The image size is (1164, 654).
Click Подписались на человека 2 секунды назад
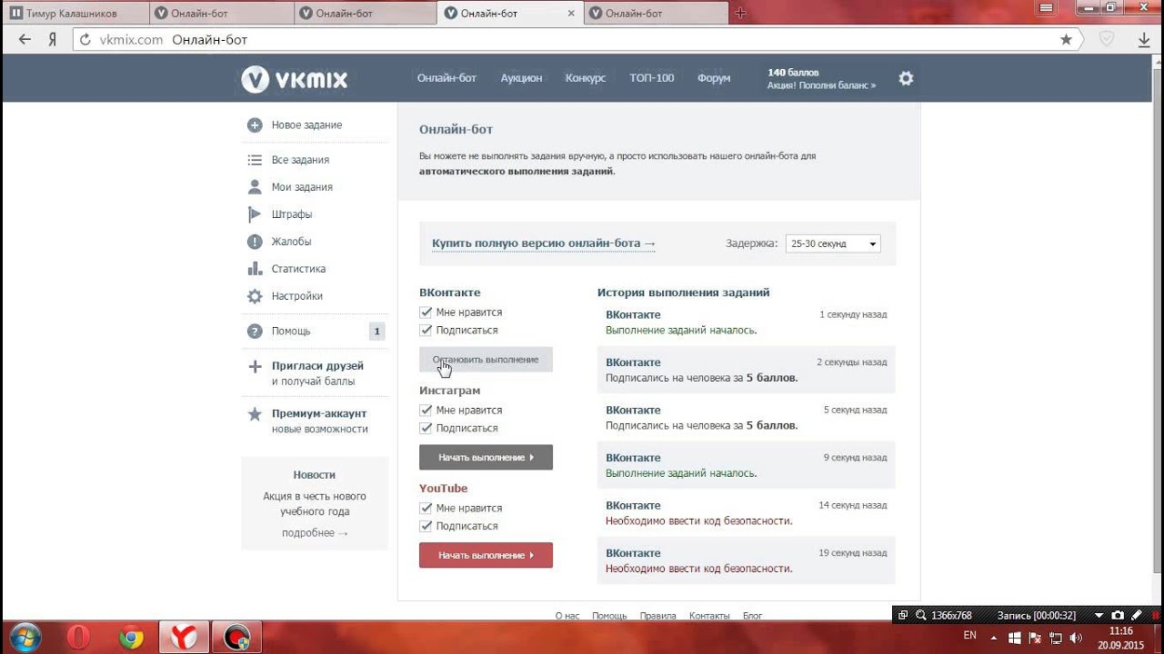pyautogui.click(x=746, y=370)
